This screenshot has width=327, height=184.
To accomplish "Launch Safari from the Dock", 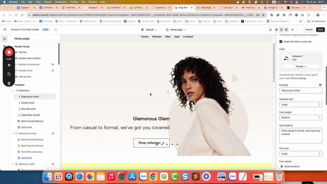I will [79, 177].
